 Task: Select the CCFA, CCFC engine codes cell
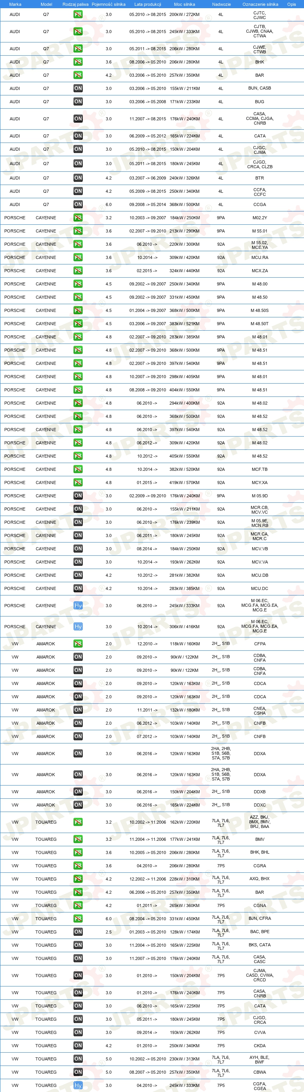click(x=260, y=192)
